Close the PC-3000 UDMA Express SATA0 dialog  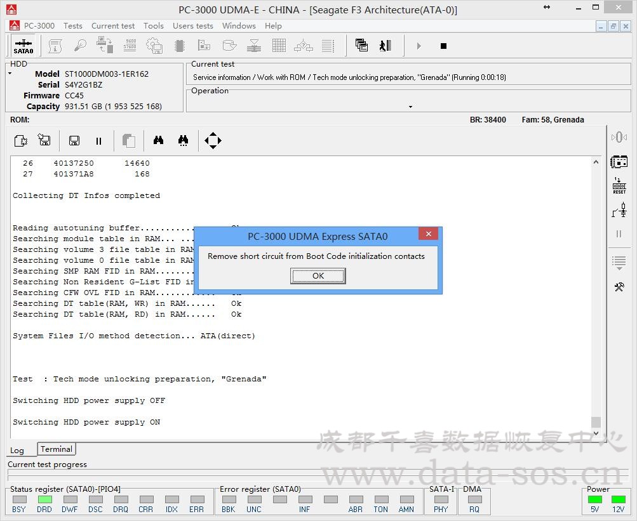pyautogui.click(x=428, y=234)
